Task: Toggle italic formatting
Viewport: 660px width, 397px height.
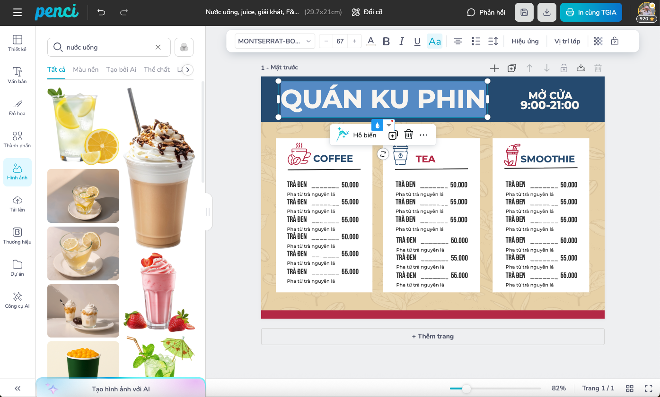Action: 402,41
